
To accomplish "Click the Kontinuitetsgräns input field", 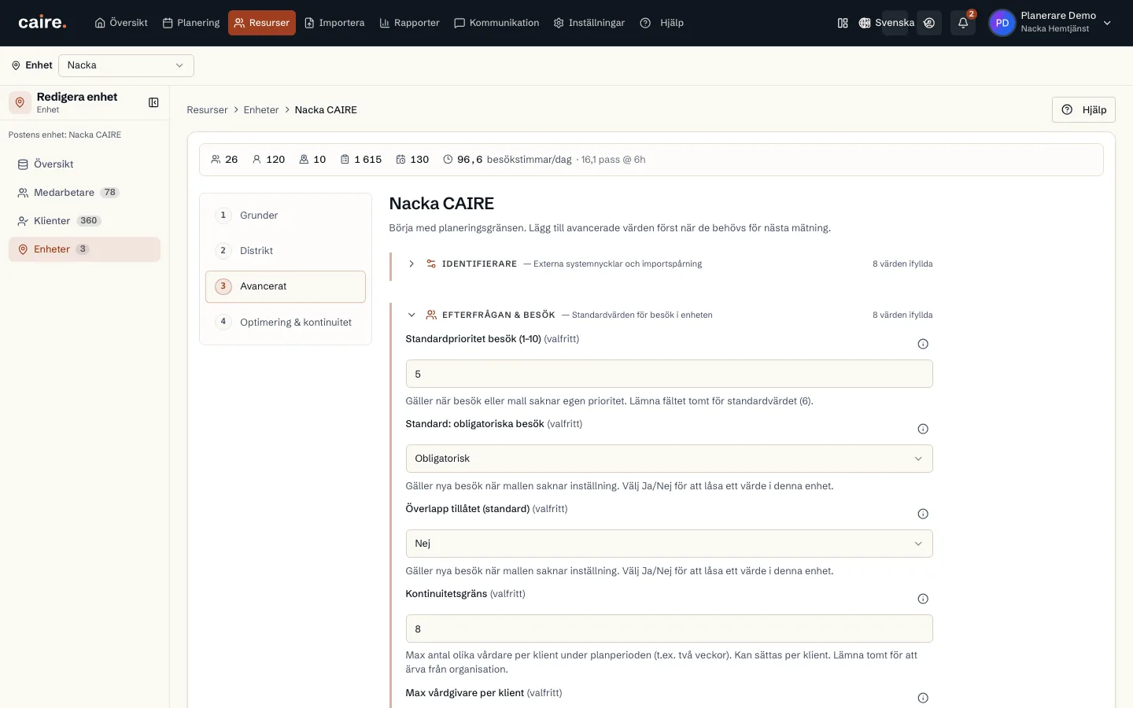I will pyautogui.click(x=669, y=629).
